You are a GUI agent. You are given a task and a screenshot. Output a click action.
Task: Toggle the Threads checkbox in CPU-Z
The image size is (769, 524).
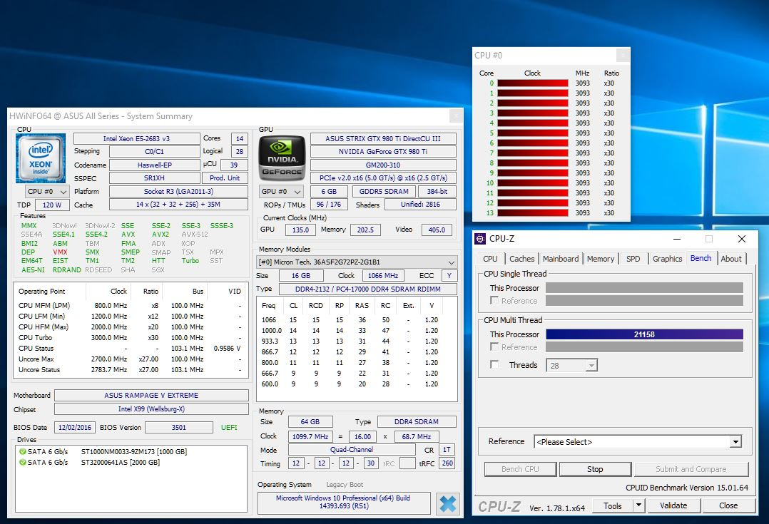click(494, 365)
